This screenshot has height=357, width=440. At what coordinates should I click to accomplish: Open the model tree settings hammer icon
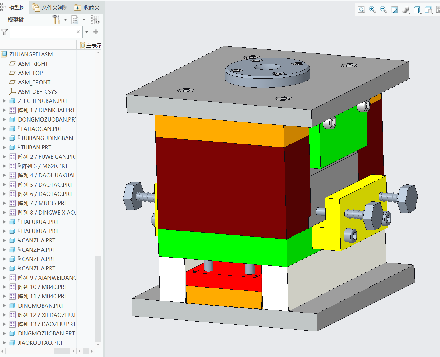pos(56,20)
